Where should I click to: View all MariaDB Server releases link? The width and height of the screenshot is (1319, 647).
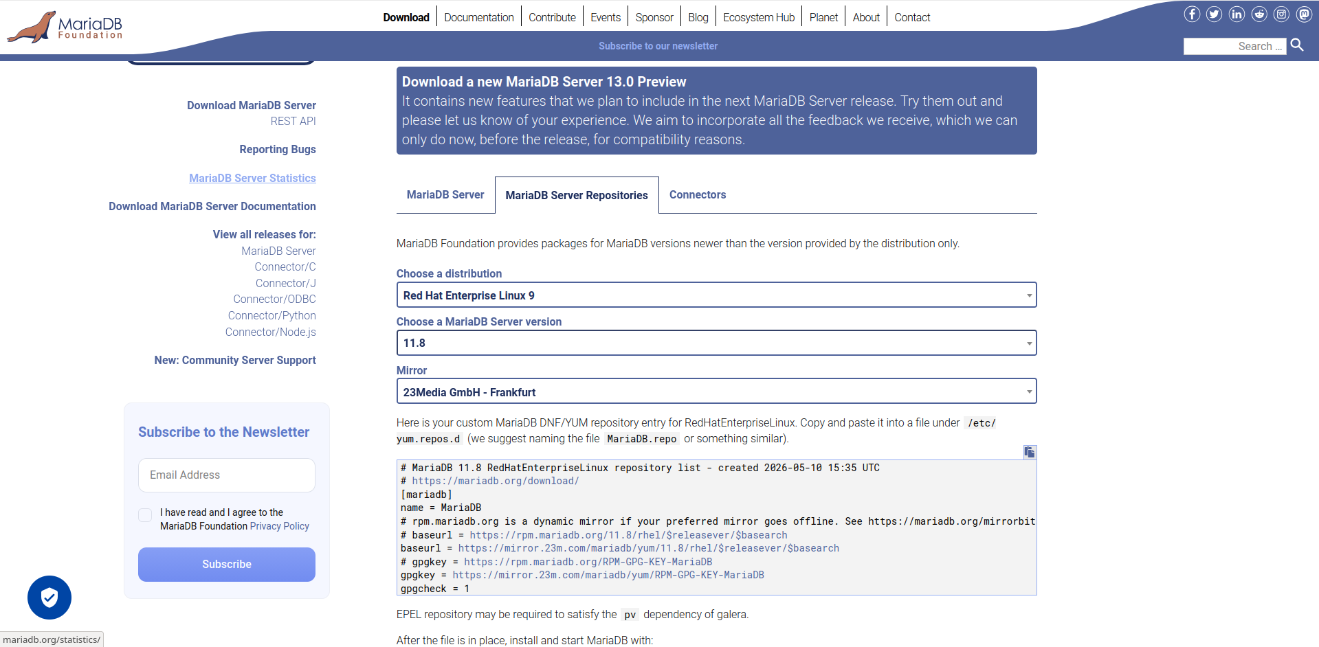coord(278,251)
